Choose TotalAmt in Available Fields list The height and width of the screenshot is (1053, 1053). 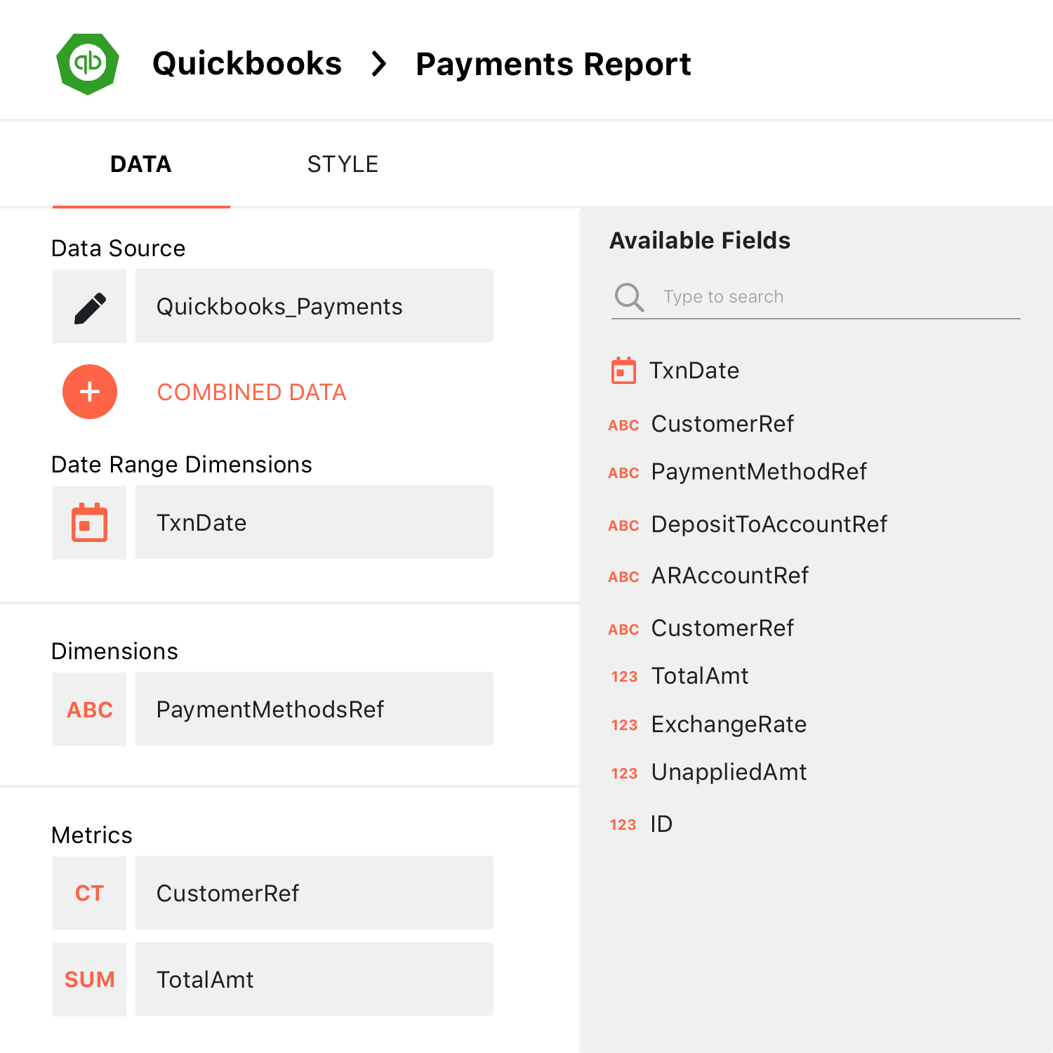700,676
